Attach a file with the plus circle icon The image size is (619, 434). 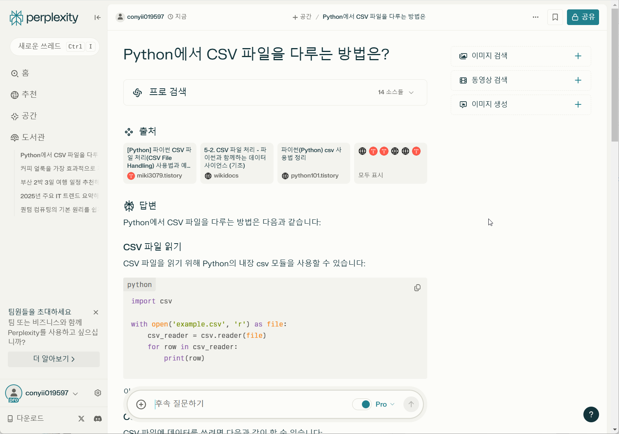coord(141,404)
